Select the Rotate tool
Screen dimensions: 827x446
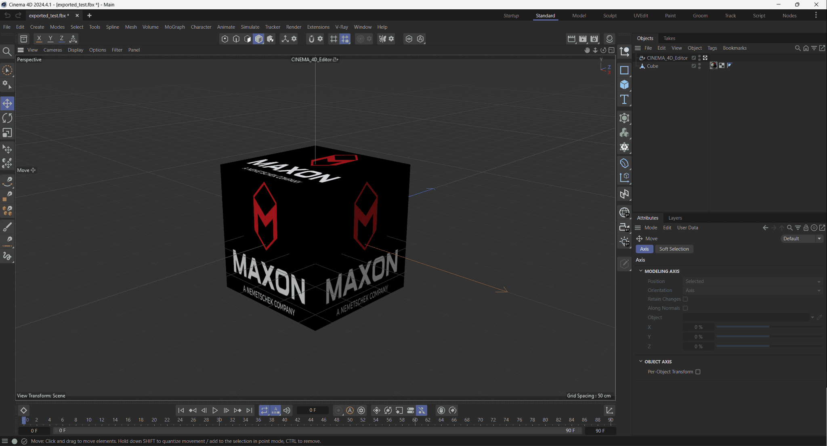tap(7, 118)
